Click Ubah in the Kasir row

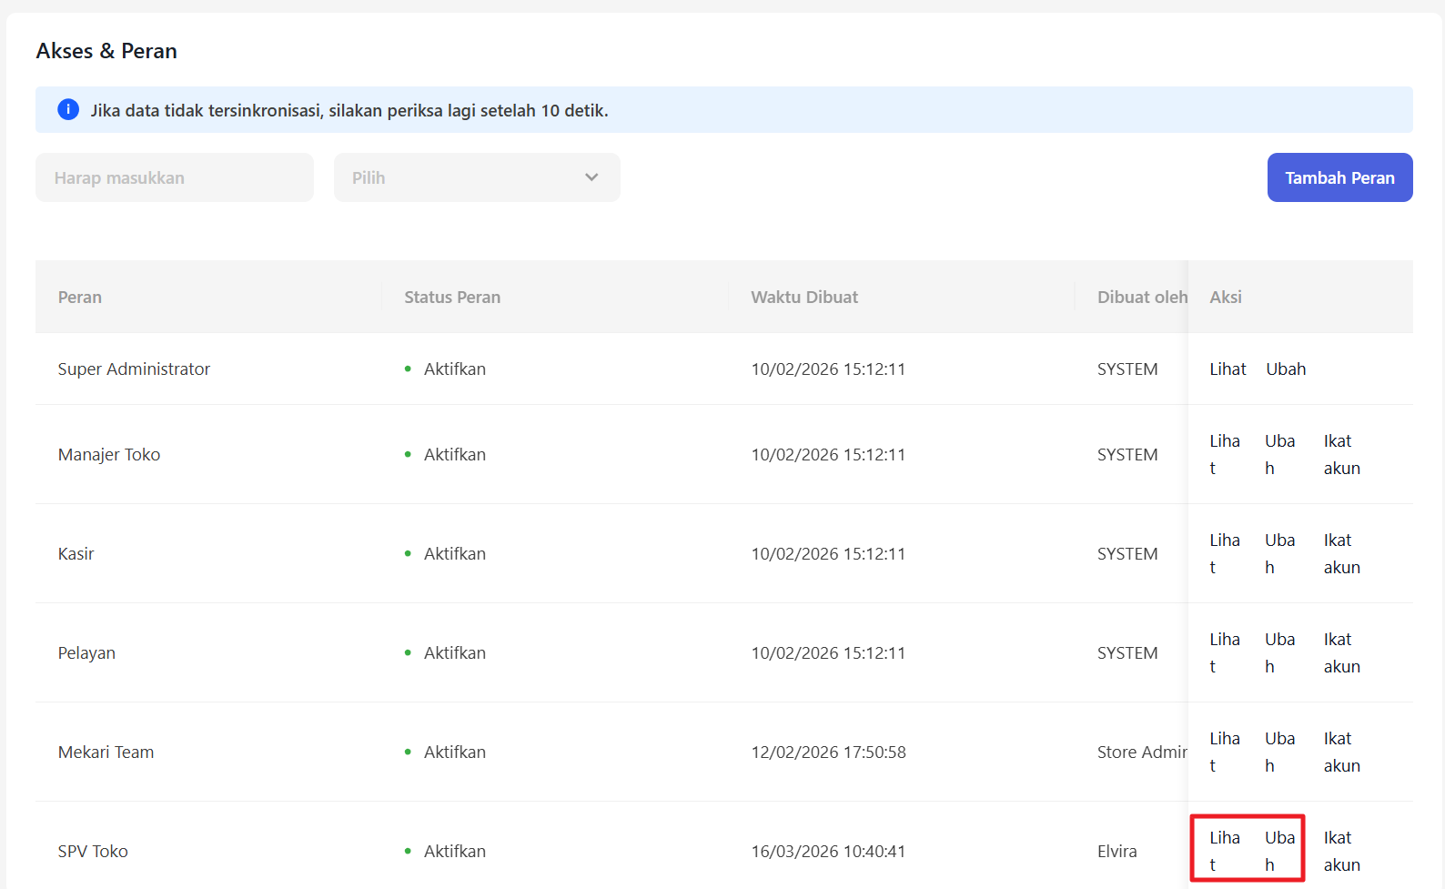[x=1279, y=553]
